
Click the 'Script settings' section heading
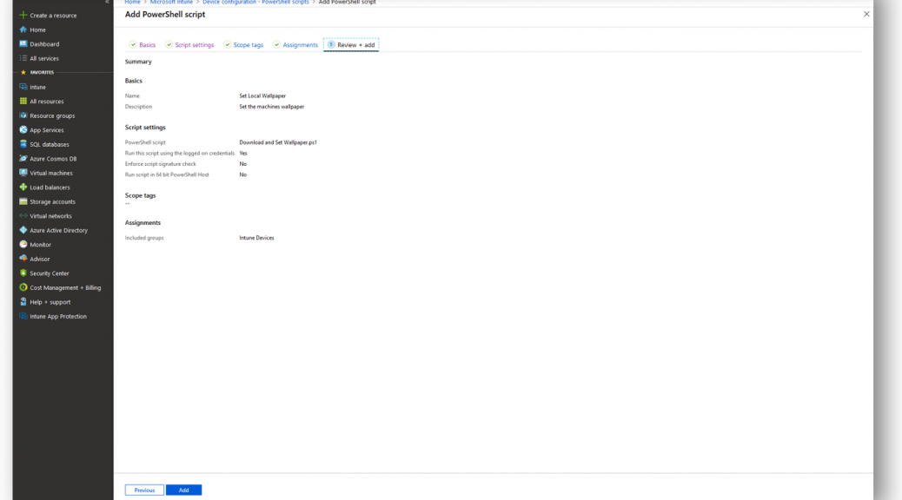pyautogui.click(x=145, y=128)
